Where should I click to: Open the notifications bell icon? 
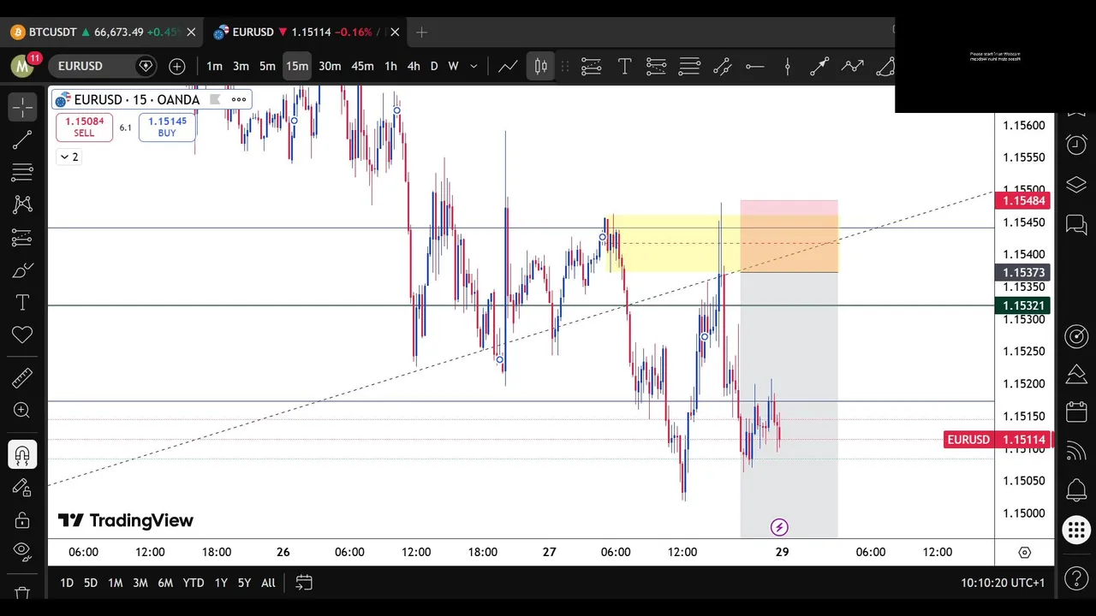click(1076, 490)
